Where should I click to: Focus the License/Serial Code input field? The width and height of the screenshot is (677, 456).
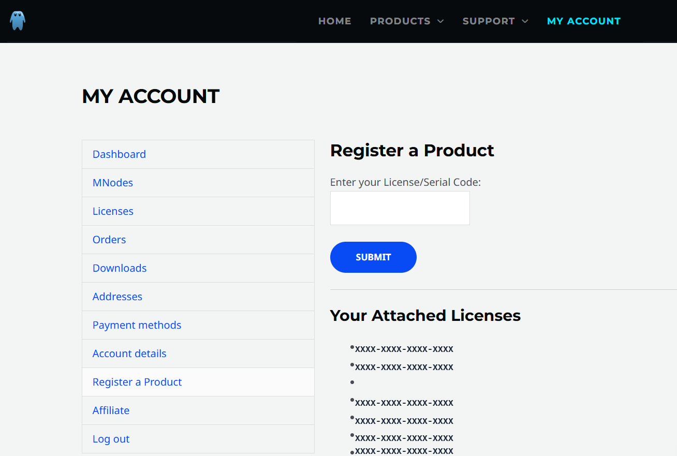click(x=400, y=208)
